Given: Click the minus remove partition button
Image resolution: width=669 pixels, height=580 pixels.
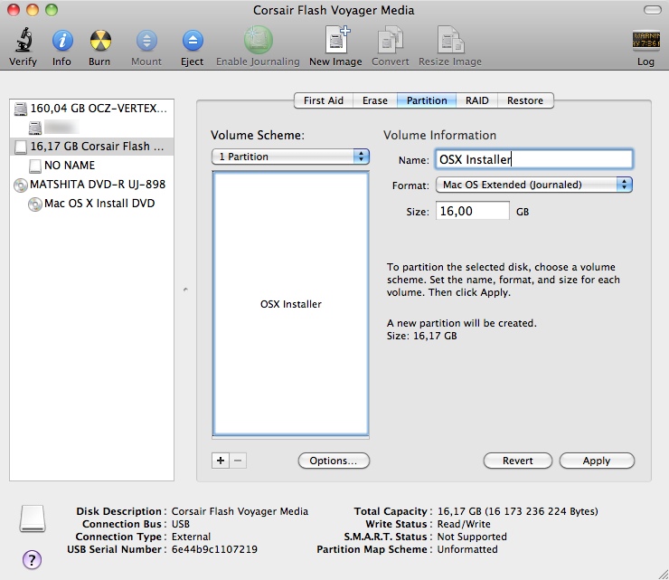Looking at the screenshot, I should click(238, 461).
